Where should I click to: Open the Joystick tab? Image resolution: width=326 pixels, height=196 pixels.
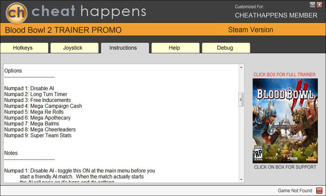coord(74,48)
